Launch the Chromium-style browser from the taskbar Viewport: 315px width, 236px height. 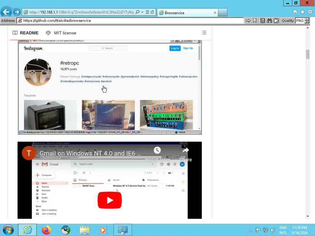pos(66,230)
